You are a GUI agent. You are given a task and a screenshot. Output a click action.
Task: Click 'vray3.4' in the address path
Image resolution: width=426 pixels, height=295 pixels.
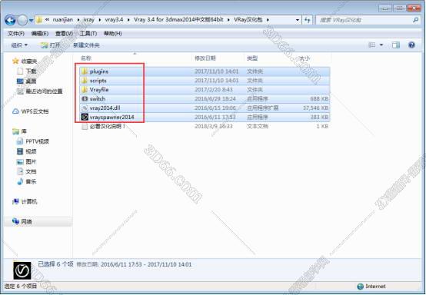coord(114,20)
